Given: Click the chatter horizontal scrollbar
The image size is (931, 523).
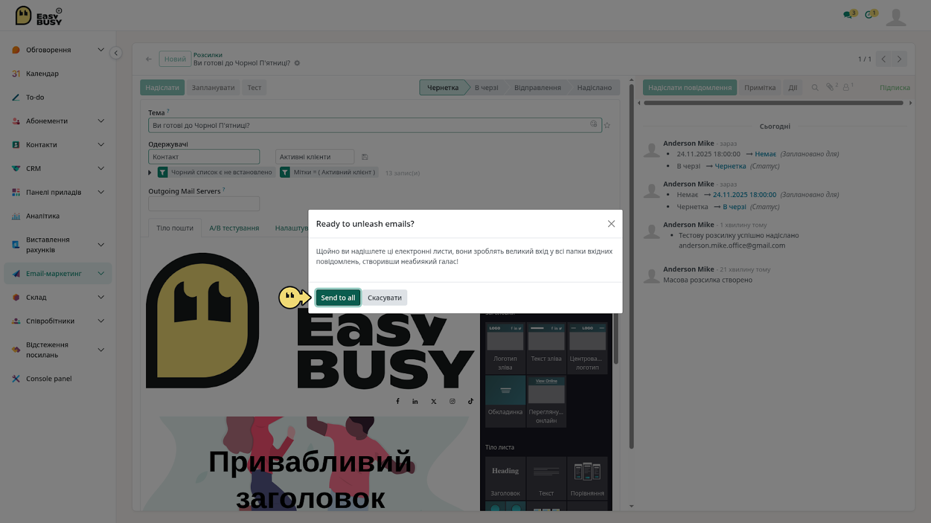Looking at the screenshot, I should click(x=774, y=103).
